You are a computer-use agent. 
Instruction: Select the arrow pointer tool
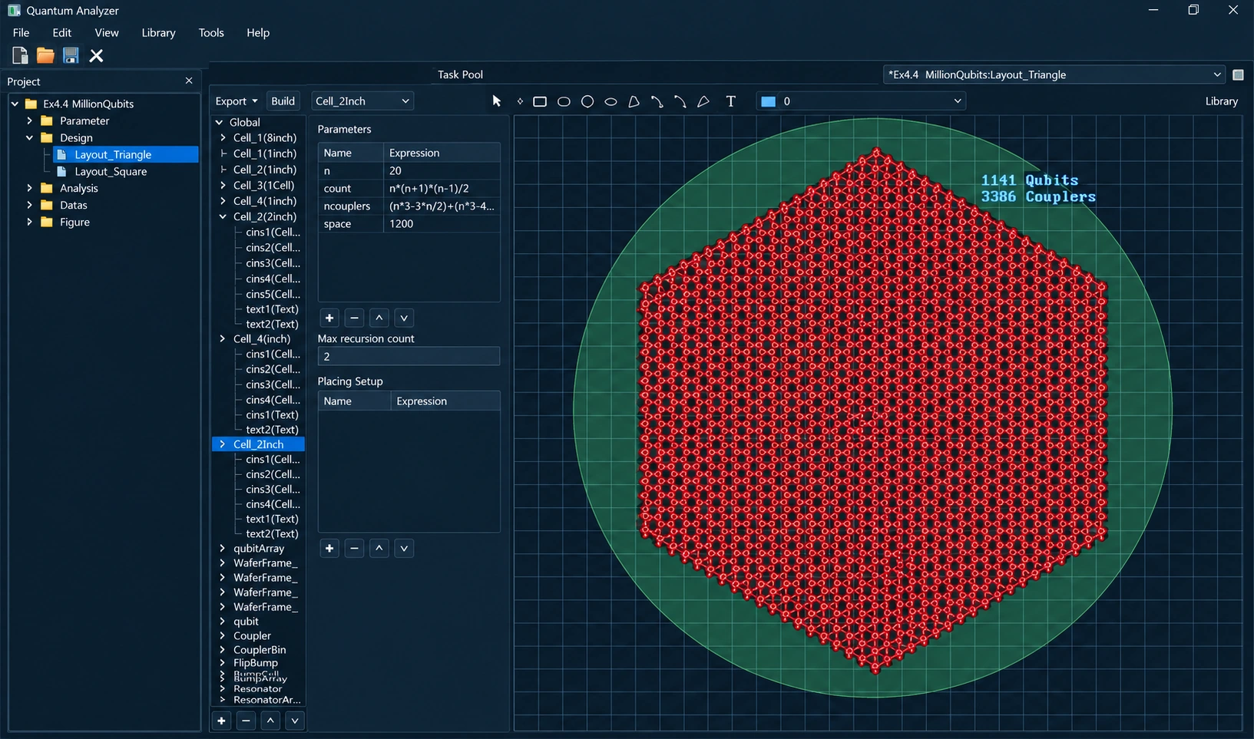pyautogui.click(x=496, y=101)
